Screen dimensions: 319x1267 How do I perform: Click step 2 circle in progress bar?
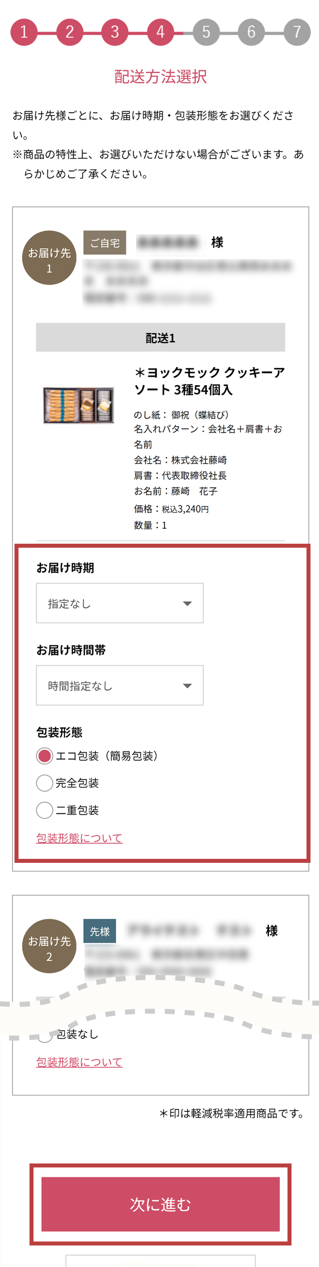point(69,32)
